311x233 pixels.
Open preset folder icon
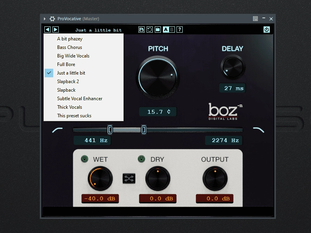[158, 30]
